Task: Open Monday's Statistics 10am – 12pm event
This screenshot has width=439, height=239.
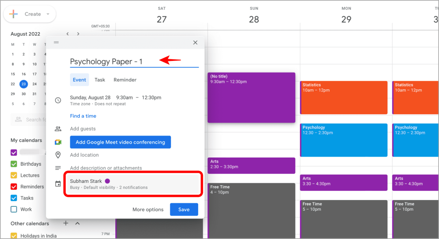Action: point(343,97)
